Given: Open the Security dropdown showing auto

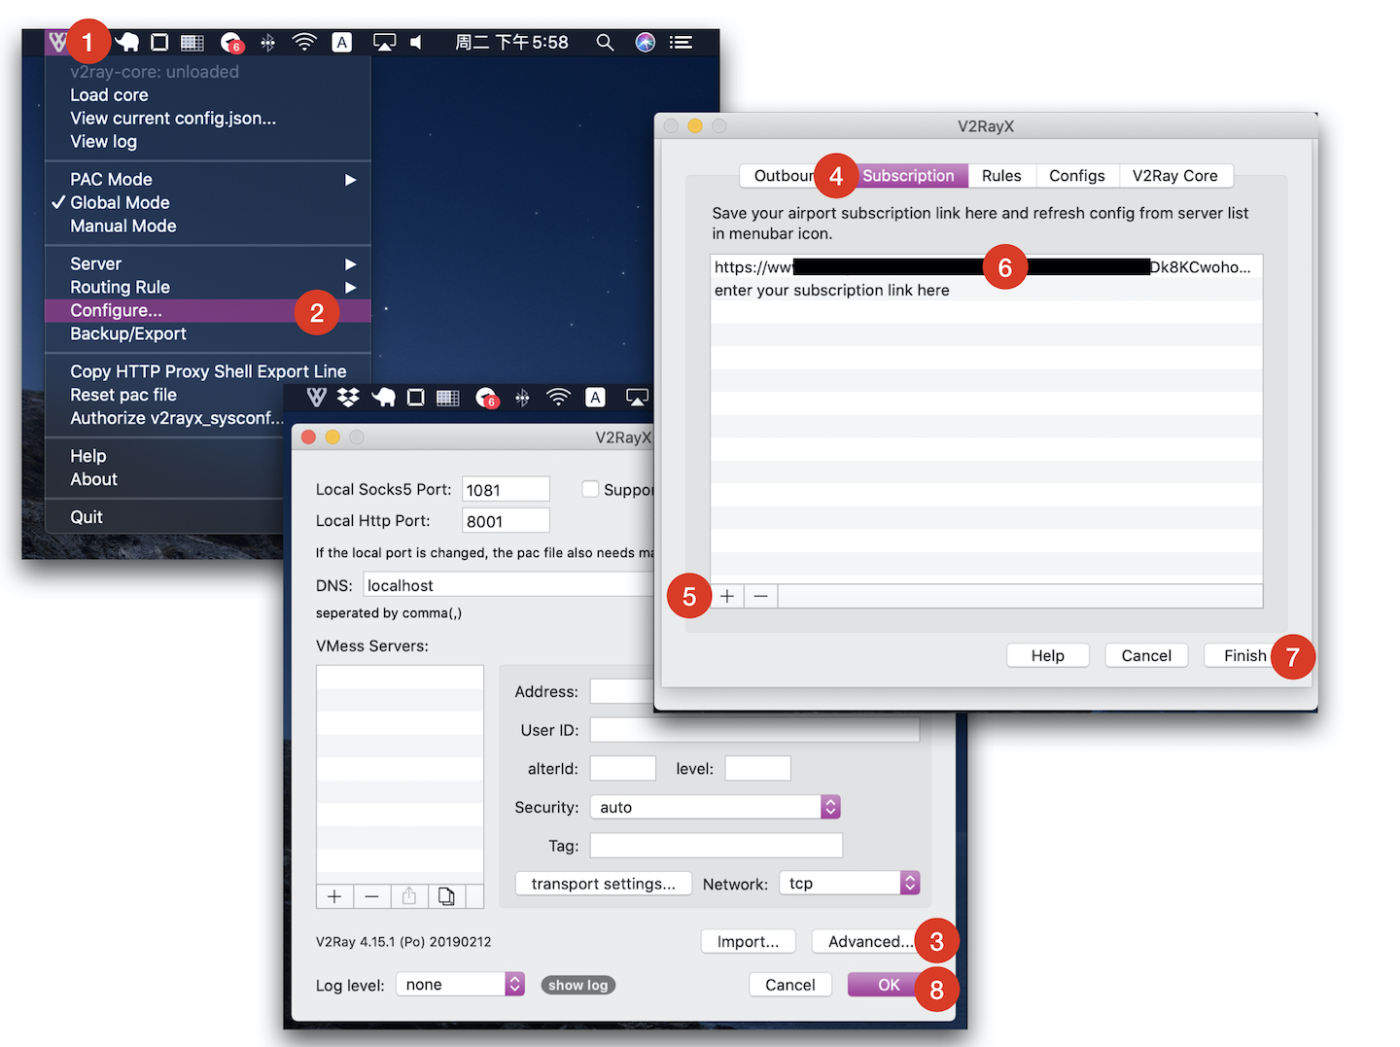Looking at the screenshot, I should [716, 807].
